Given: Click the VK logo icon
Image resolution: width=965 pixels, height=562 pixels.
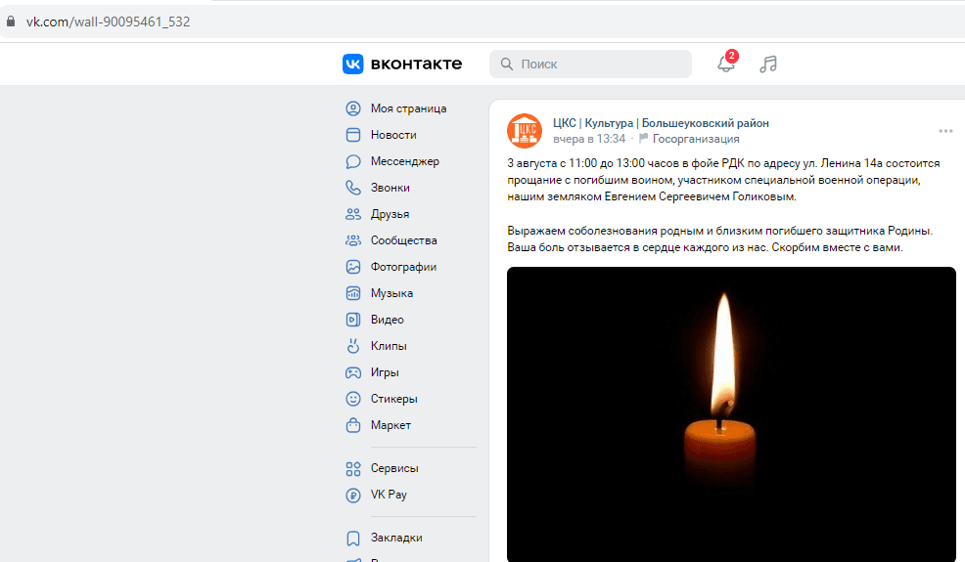Looking at the screenshot, I should 352,64.
